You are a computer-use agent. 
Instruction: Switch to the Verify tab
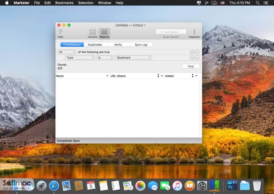pyautogui.click(x=118, y=45)
